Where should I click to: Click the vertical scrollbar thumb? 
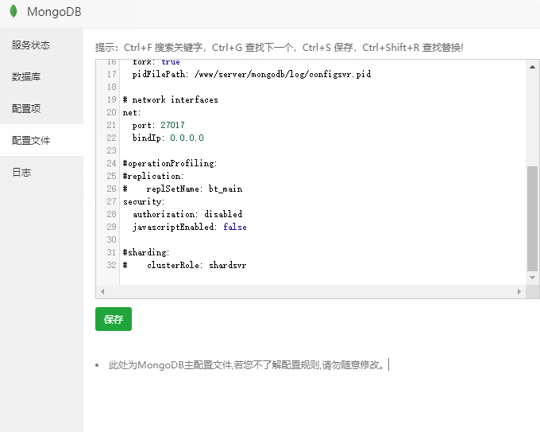click(532, 219)
